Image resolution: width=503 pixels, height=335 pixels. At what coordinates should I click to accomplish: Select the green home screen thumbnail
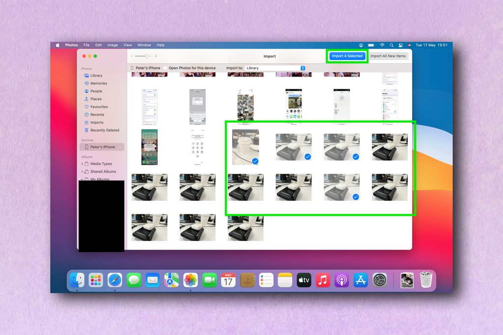[x=149, y=147]
